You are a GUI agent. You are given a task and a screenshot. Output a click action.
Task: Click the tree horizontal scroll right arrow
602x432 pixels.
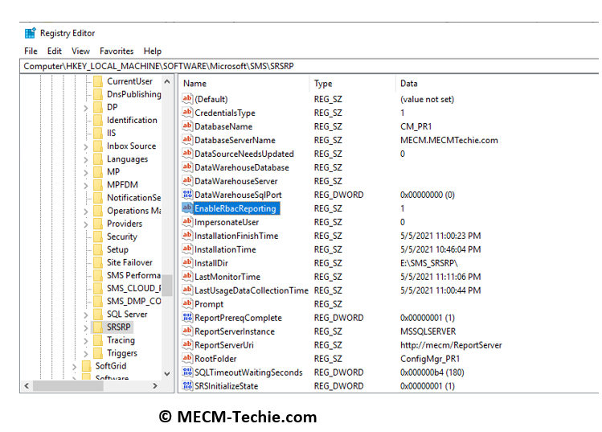pyautogui.click(x=155, y=385)
